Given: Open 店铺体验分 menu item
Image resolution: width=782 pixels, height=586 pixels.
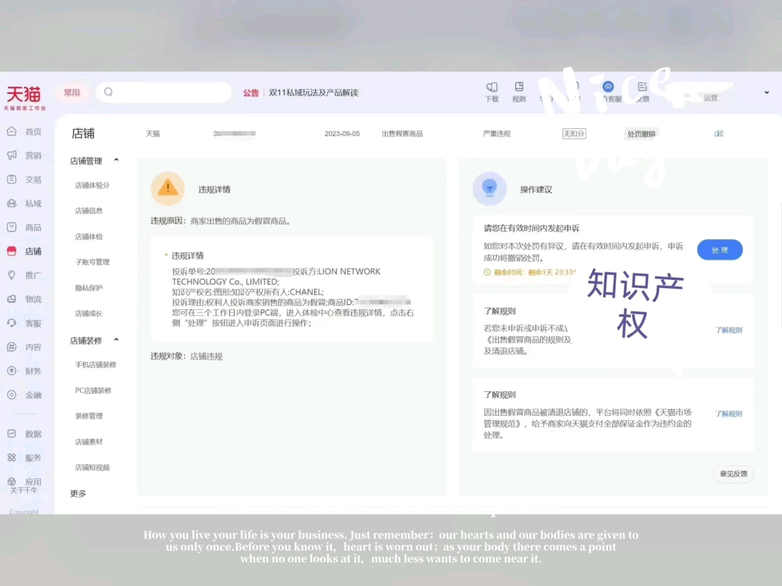Looking at the screenshot, I should tap(92, 185).
